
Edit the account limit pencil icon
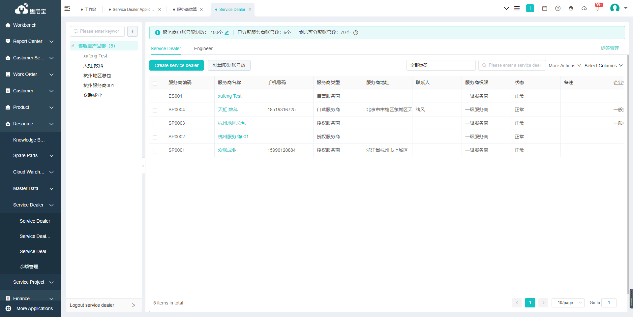pyautogui.click(x=227, y=33)
